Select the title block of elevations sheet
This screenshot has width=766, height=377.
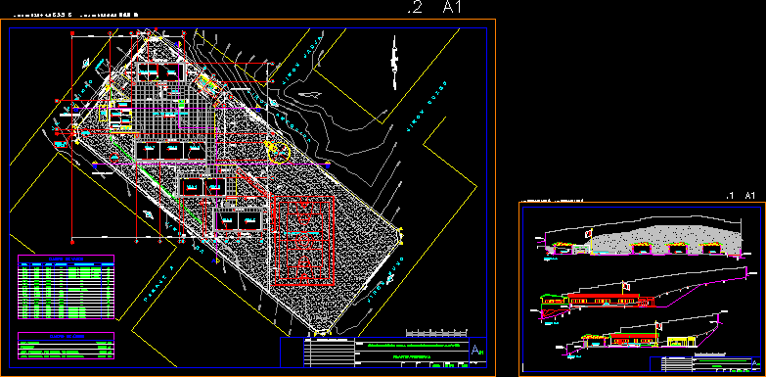[x=705, y=364]
